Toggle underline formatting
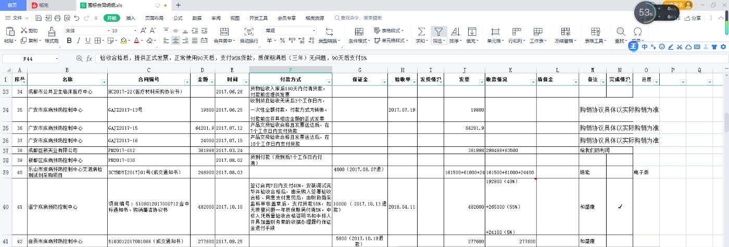This screenshot has height=247, width=729. click(88, 40)
